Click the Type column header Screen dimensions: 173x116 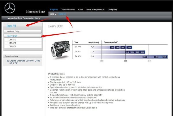click(76, 42)
